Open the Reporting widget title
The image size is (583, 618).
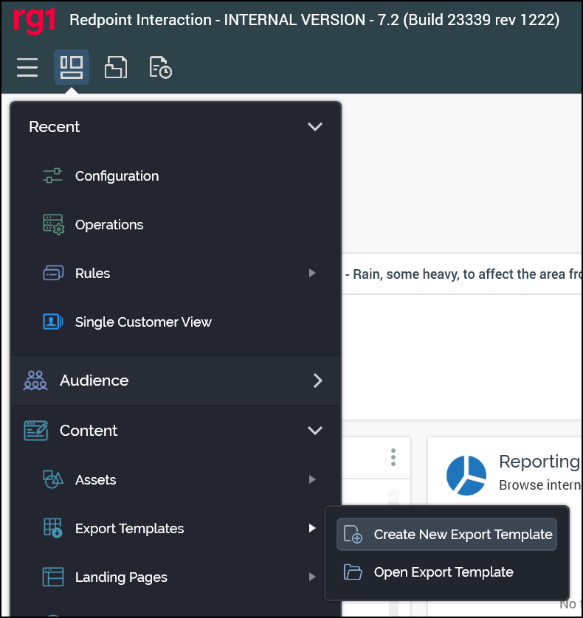point(539,462)
